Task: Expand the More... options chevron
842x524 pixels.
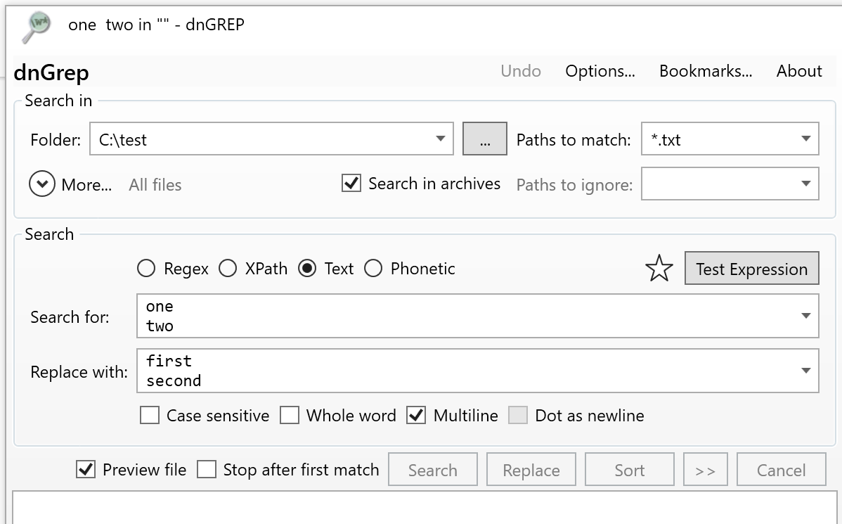Action: tap(42, 184)
